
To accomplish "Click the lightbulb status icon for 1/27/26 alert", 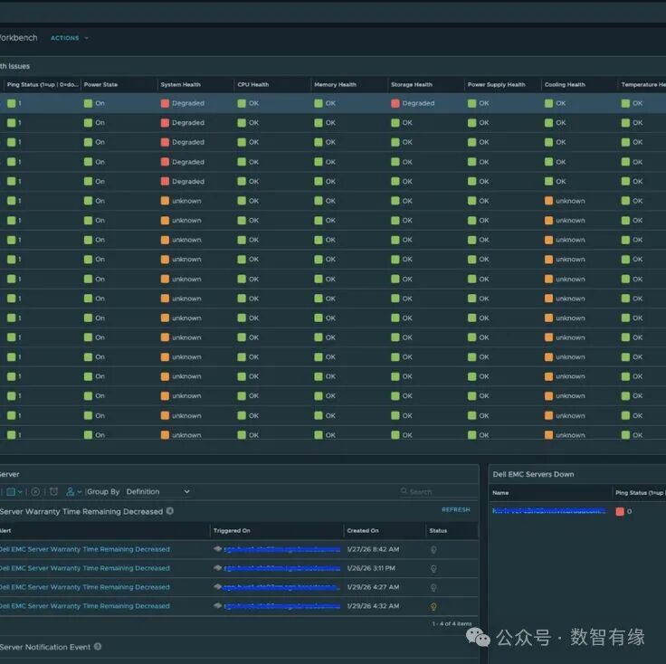I will [433, 549].
